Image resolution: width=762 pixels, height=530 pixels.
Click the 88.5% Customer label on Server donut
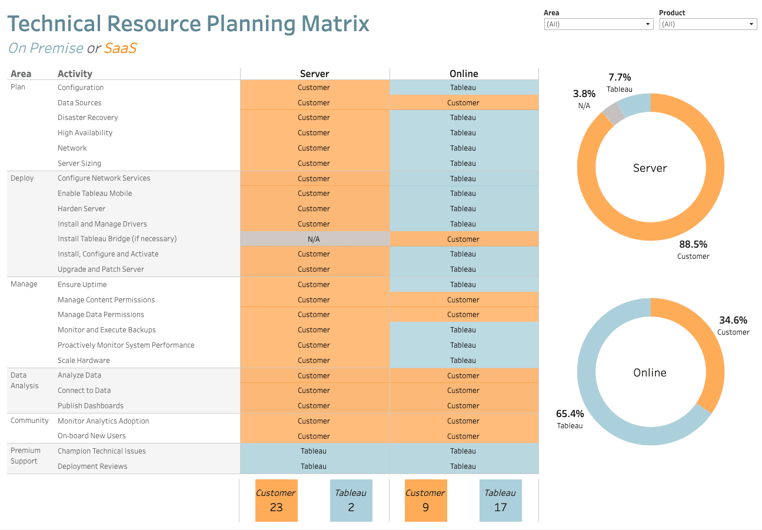pyautogui.click(x=693, y=249)
